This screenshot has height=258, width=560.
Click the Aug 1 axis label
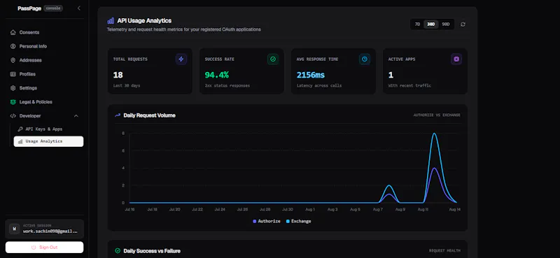pyautogui.click(x=310, y=210)
